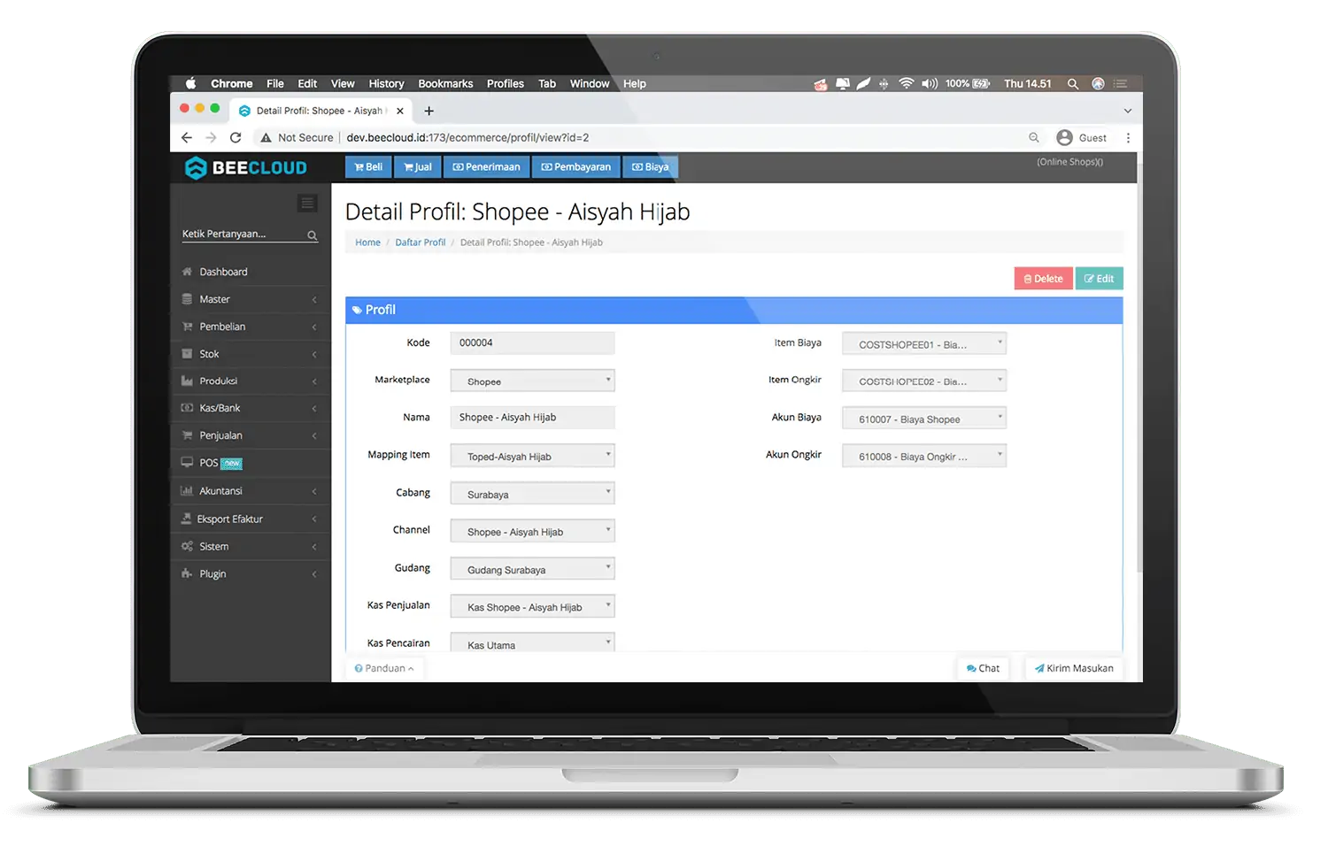This screenshot has width=1328, height=846.
Task: Click the Kode field showing 000004
Action: pyautogui.click(x=532, y=343)
